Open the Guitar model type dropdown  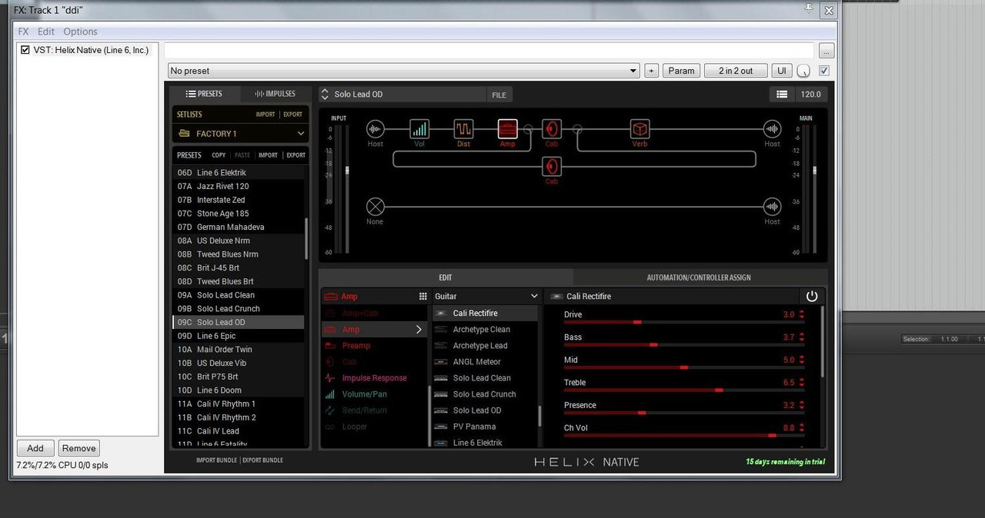coord(486,296)
